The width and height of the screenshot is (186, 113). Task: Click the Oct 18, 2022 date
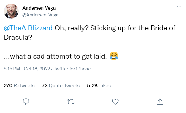click(x=37, y=69)
